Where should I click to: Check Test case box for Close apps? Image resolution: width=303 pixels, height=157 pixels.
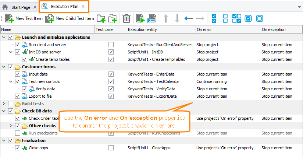point(111,148)
